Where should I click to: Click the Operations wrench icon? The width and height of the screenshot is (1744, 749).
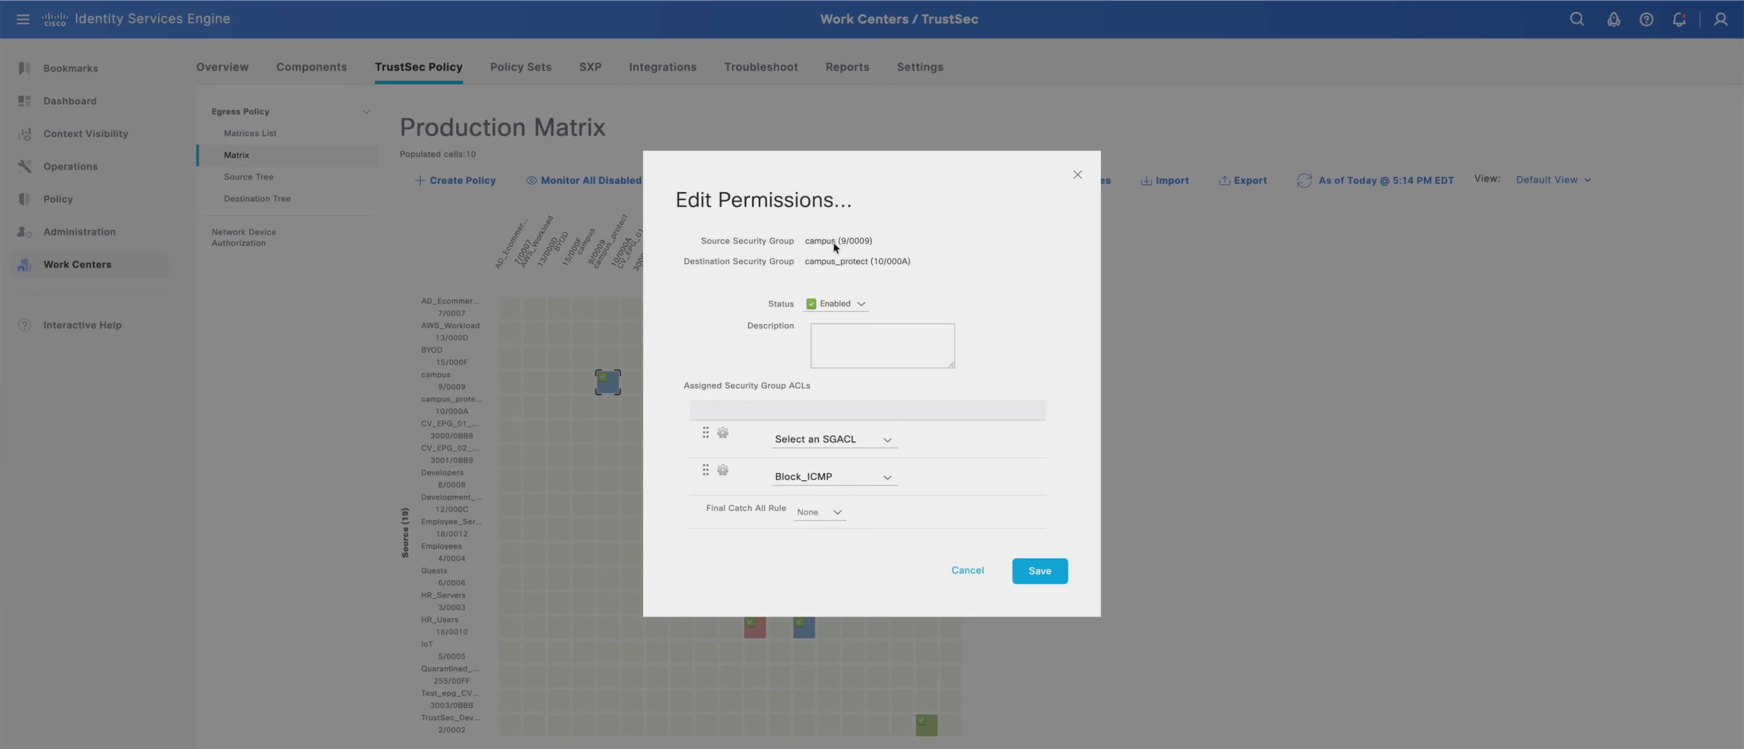coord(25,166)
